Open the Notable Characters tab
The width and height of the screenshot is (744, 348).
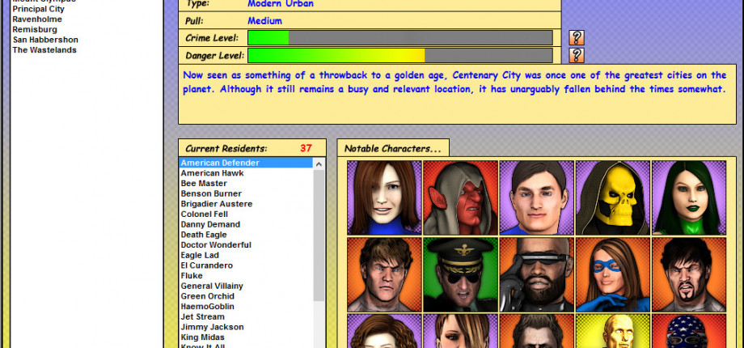coord(393,148)
